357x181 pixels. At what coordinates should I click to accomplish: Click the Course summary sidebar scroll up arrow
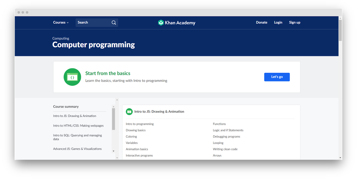tap(113, 107)
